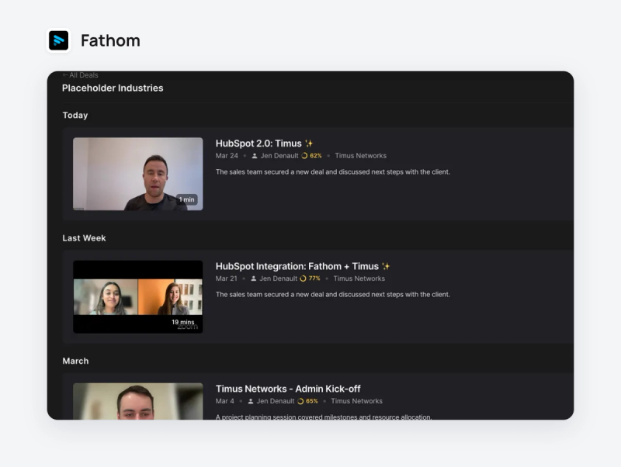Click the Today section heading
The height and width of the screenshot is (467, 621).
point(75,115)
